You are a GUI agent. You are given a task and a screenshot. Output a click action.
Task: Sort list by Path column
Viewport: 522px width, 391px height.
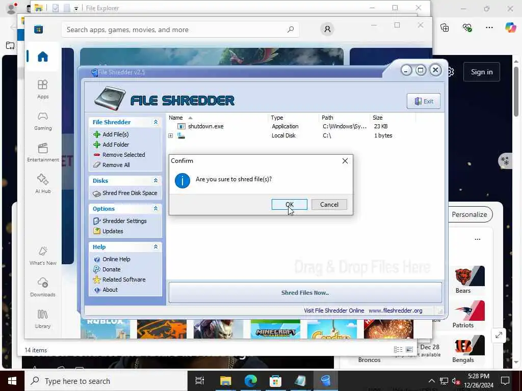click(x=327, y=118)
